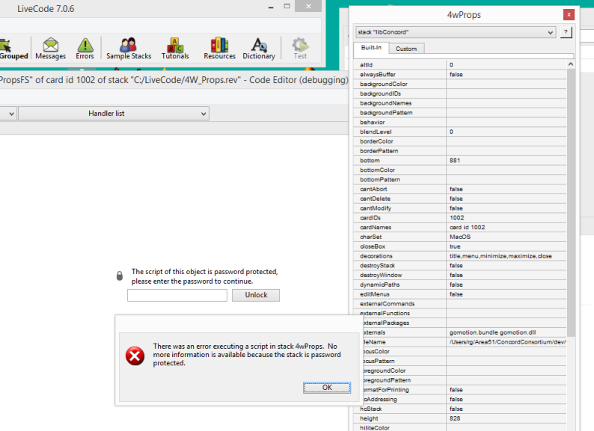Select the alwaysBuffer value cell

point(506,75)
